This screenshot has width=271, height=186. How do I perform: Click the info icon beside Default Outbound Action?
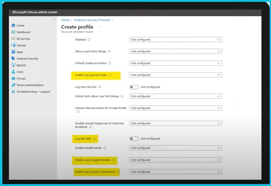(x=110, y=63)
